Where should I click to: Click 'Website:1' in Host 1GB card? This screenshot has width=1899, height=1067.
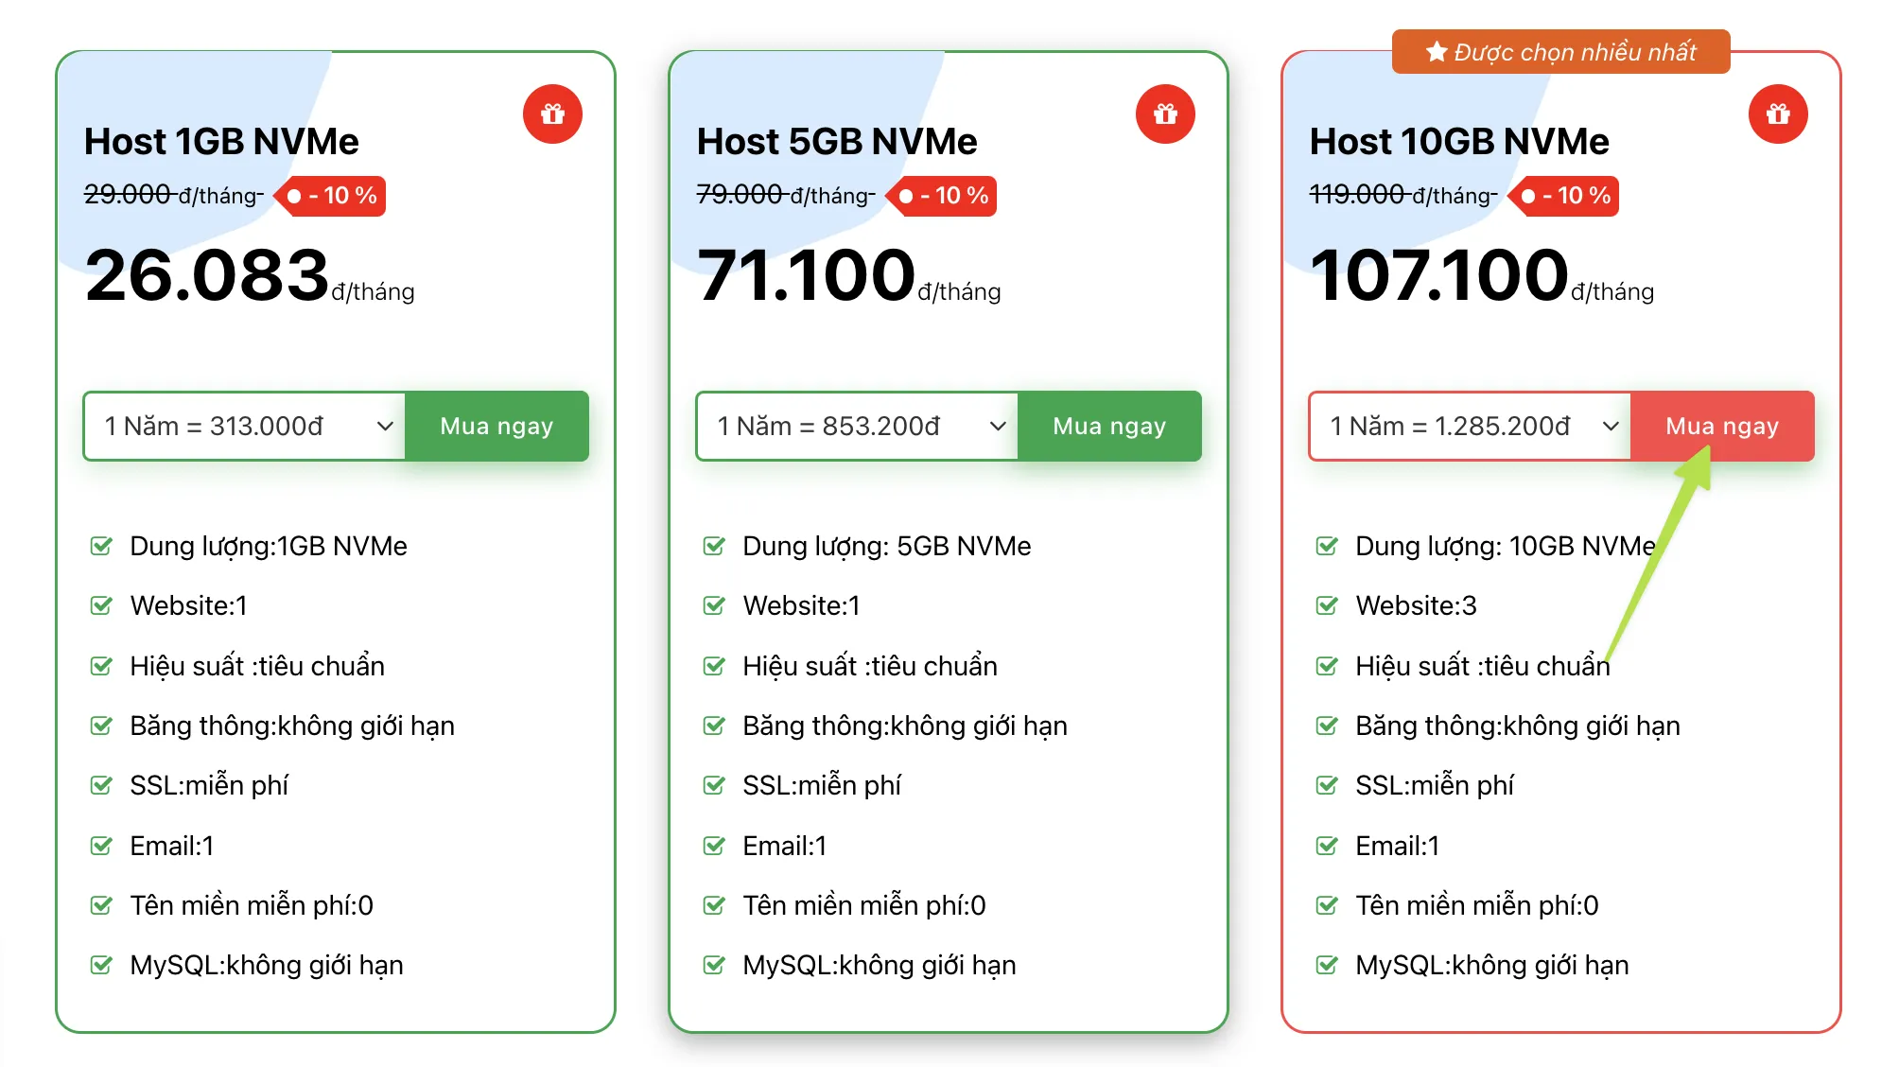point(188,605)
